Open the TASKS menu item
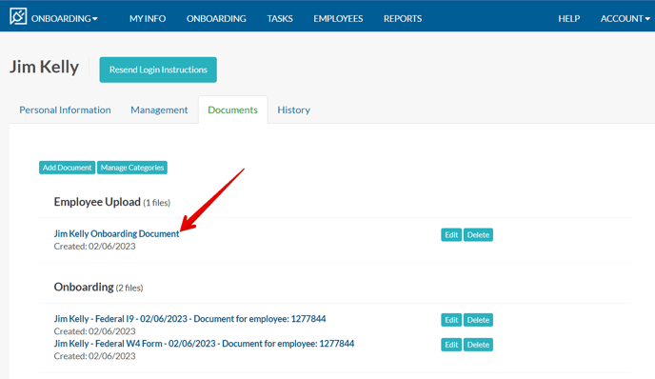Screen dimensions: 655x379 click(x=280, y=19)
